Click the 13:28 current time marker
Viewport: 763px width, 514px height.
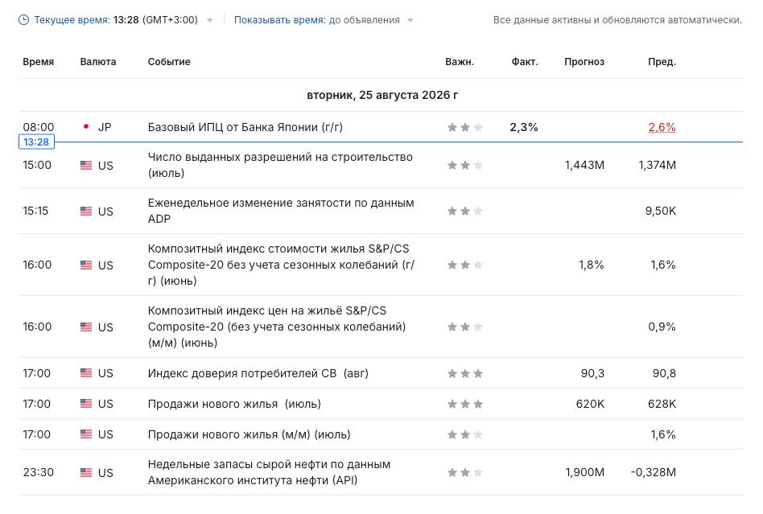pyautogui.click(x=36, y=142)
